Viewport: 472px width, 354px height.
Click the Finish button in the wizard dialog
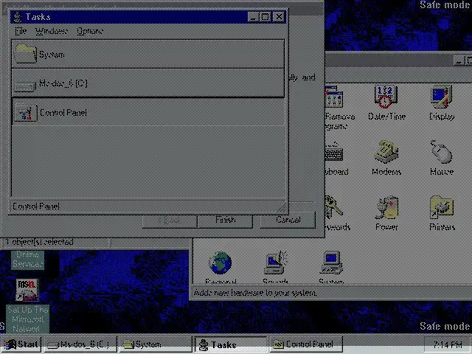coord(225,221)
